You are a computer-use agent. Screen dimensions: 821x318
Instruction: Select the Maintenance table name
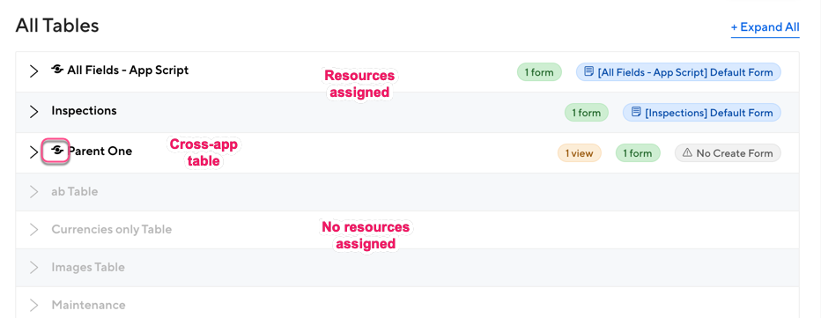click(x=88, y=305)
